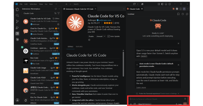Open the Edit menu

tap(26, 4)
